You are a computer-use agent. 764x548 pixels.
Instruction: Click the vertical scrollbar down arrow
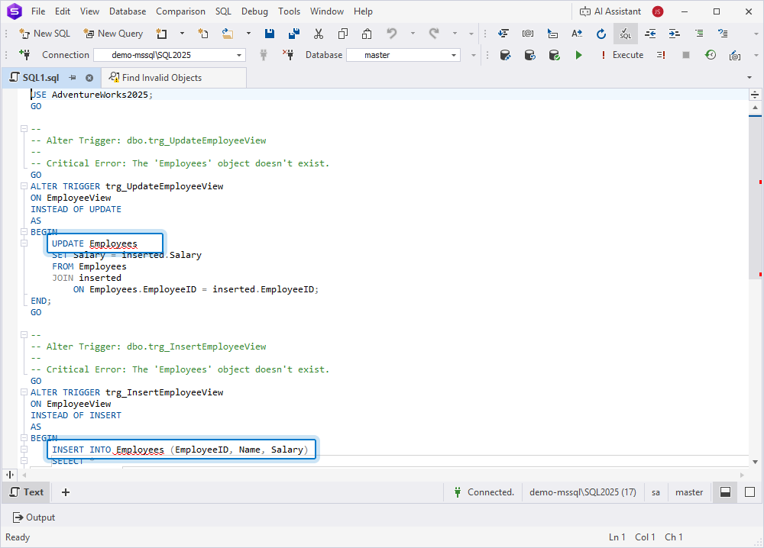(755, 462)
